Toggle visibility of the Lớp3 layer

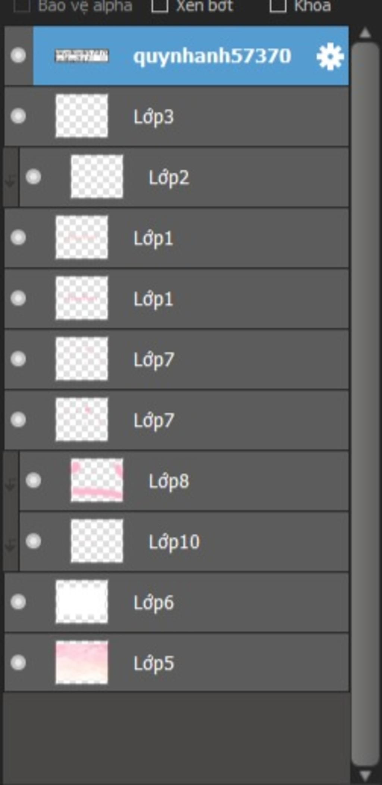point(18,116)
